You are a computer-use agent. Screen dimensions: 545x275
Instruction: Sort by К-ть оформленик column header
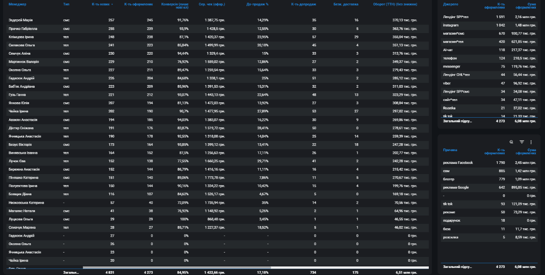click(139, 4)
